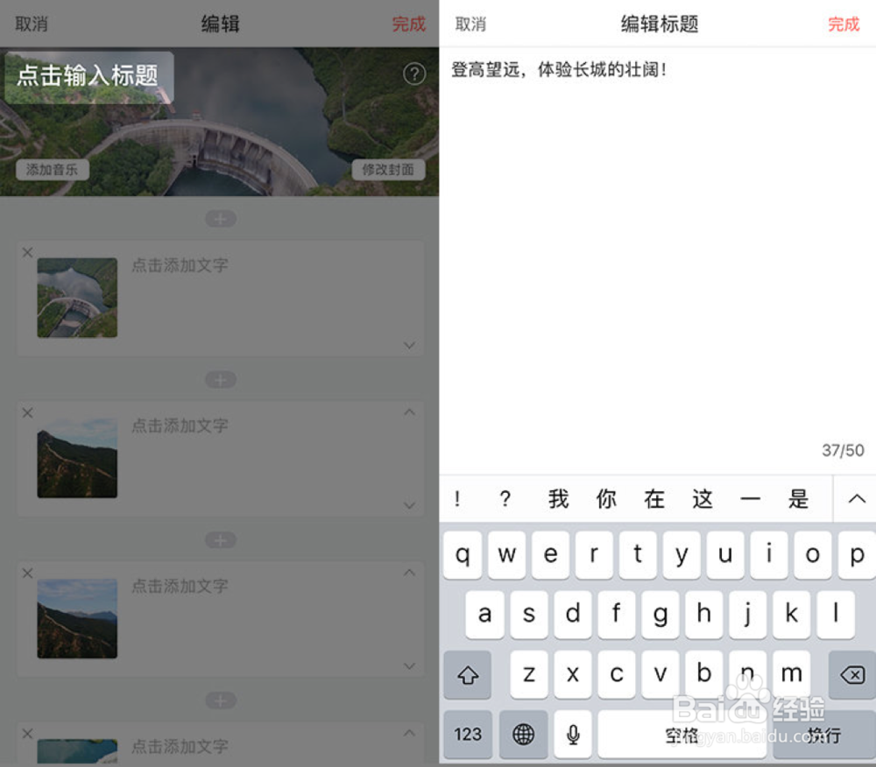Tap the a key
The image size is (876, 767).
[x=484, y=615]
